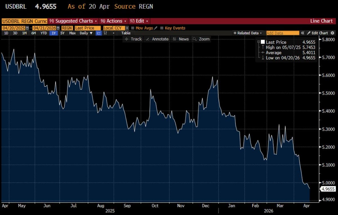Enable the Key Events checkbox
The image size is (338, 215).
point(162,28)
